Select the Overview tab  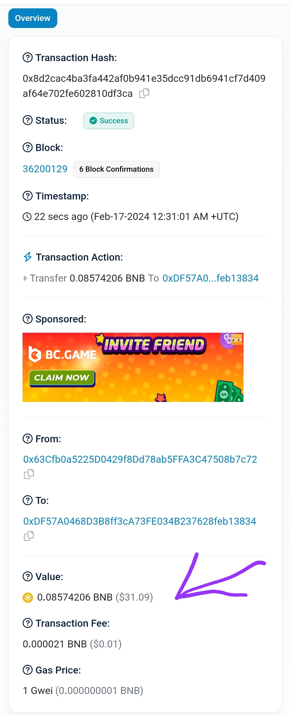pos(33,18)
